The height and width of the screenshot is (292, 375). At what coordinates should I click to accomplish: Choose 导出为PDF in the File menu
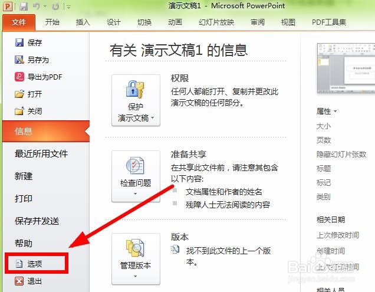click(46, 77)
